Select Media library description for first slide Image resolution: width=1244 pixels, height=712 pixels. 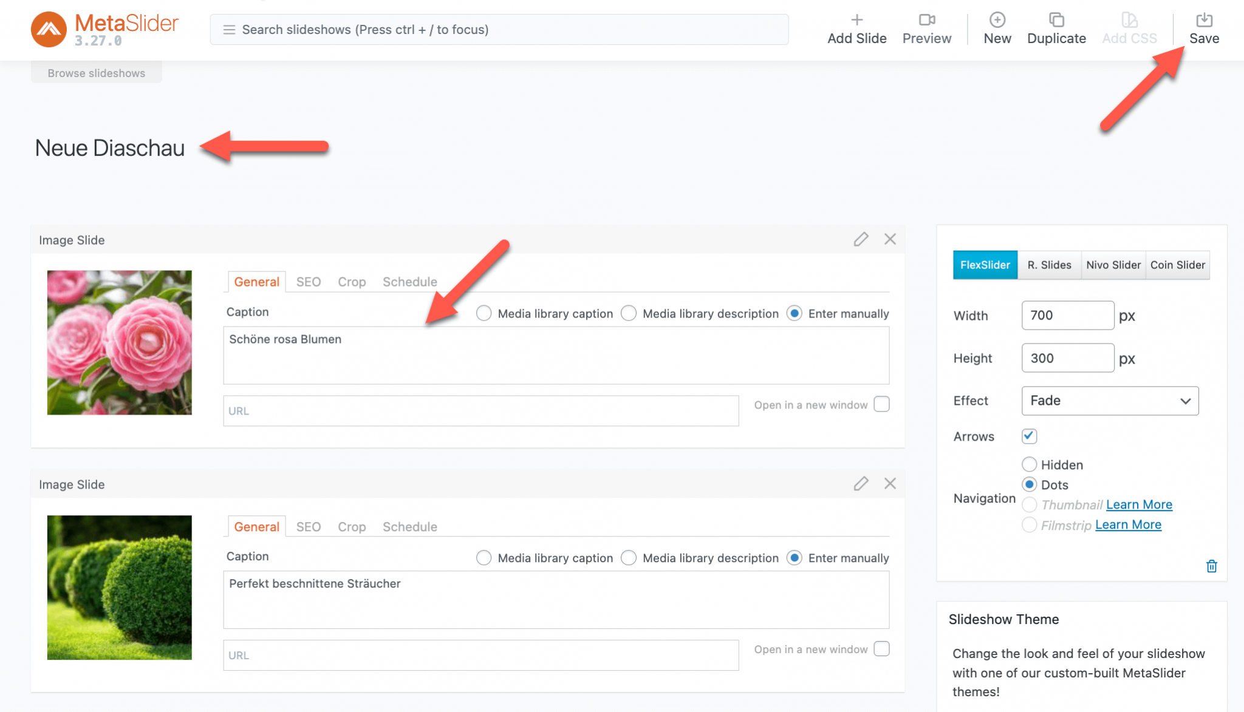pyautogui.click(x=629, y=313)
